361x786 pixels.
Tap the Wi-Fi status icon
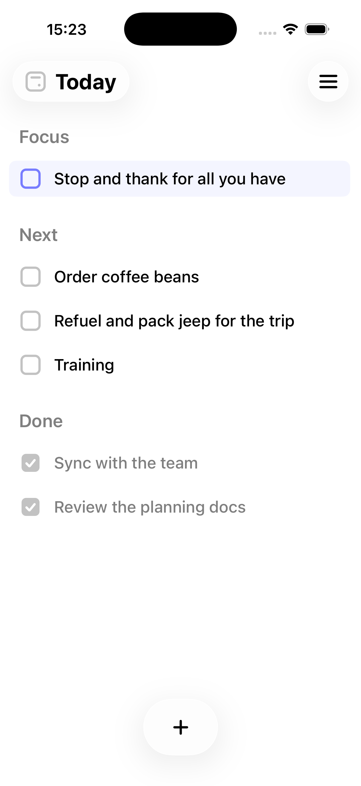[290, 29]
